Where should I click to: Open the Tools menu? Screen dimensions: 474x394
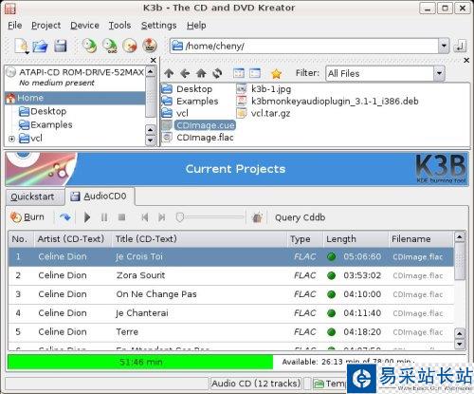[x=119, y=26]
